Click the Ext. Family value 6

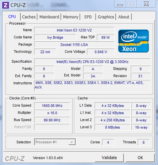(44, 76)
